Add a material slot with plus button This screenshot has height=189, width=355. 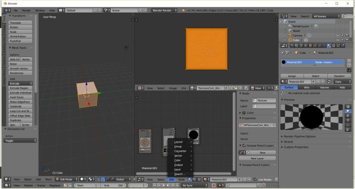pos(349,61)
